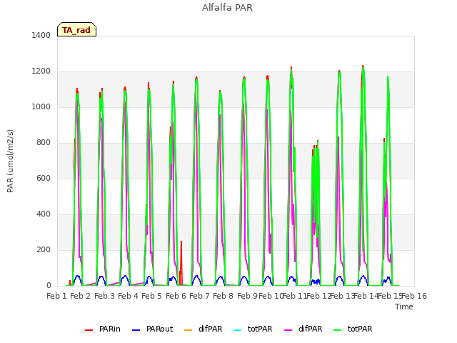Click the 1400 y-axis tick label

click(41, 35)
